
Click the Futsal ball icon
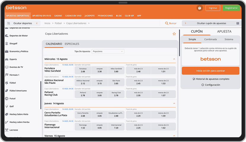7,99
